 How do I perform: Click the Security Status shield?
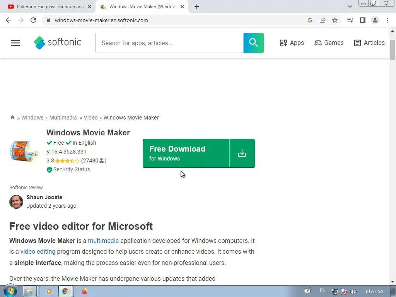click(49, 170)
